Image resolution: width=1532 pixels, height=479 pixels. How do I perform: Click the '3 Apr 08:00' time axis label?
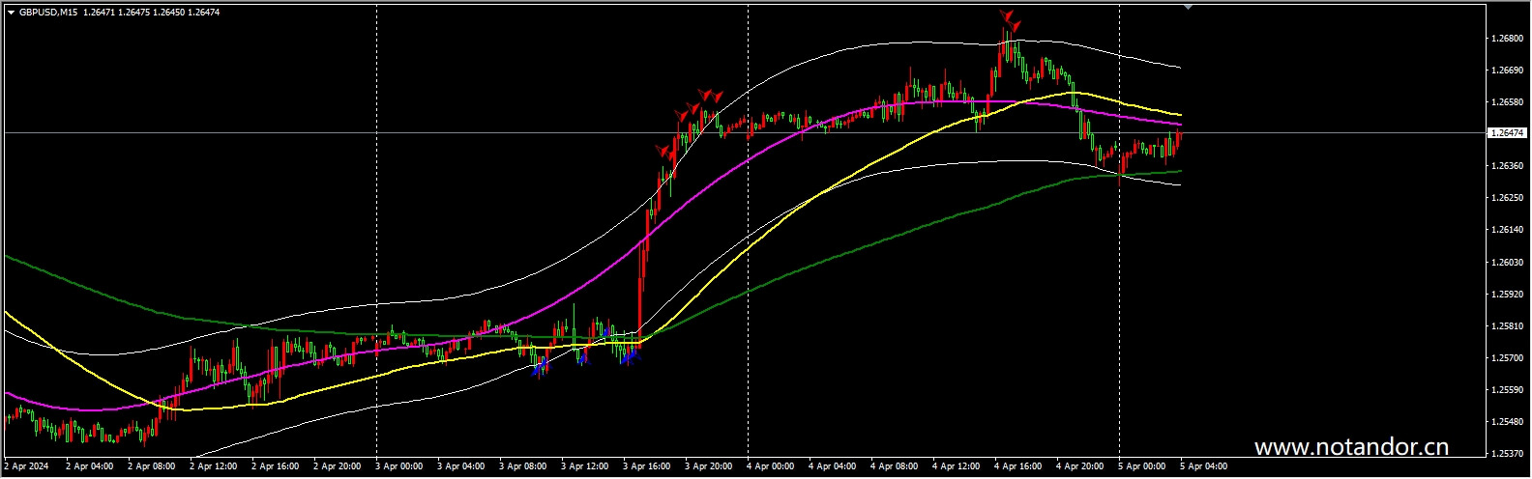(x=522, y=466)
